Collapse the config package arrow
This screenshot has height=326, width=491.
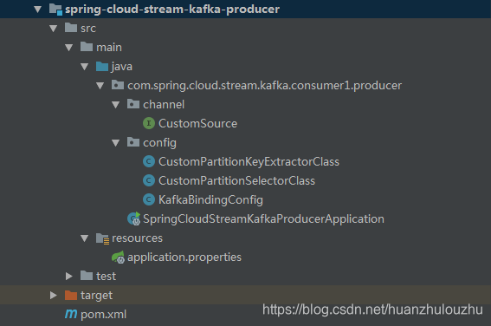pos(115,143)
